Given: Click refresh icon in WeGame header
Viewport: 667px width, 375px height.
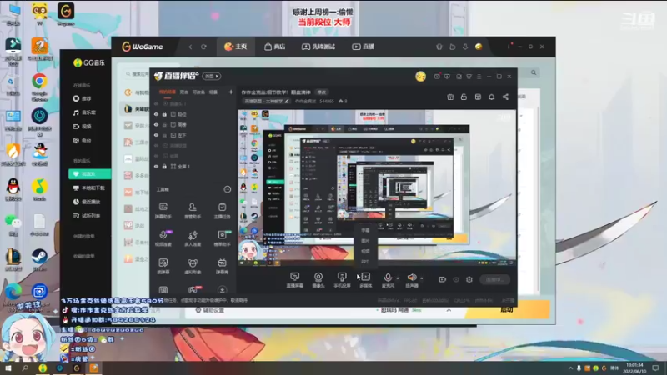Looking at the screenshot, I should point(203,47).
